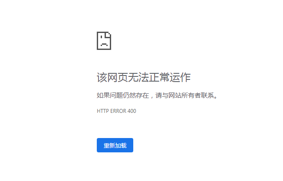Click the word 联系 ending the message
This screenshot has height=181, width=283.
(x=207, y=95)
